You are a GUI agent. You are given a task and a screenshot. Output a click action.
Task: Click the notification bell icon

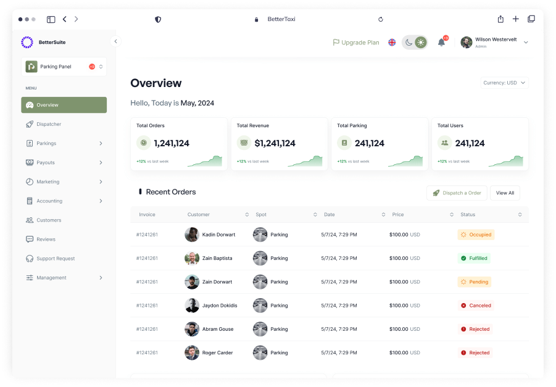point(441,43)
